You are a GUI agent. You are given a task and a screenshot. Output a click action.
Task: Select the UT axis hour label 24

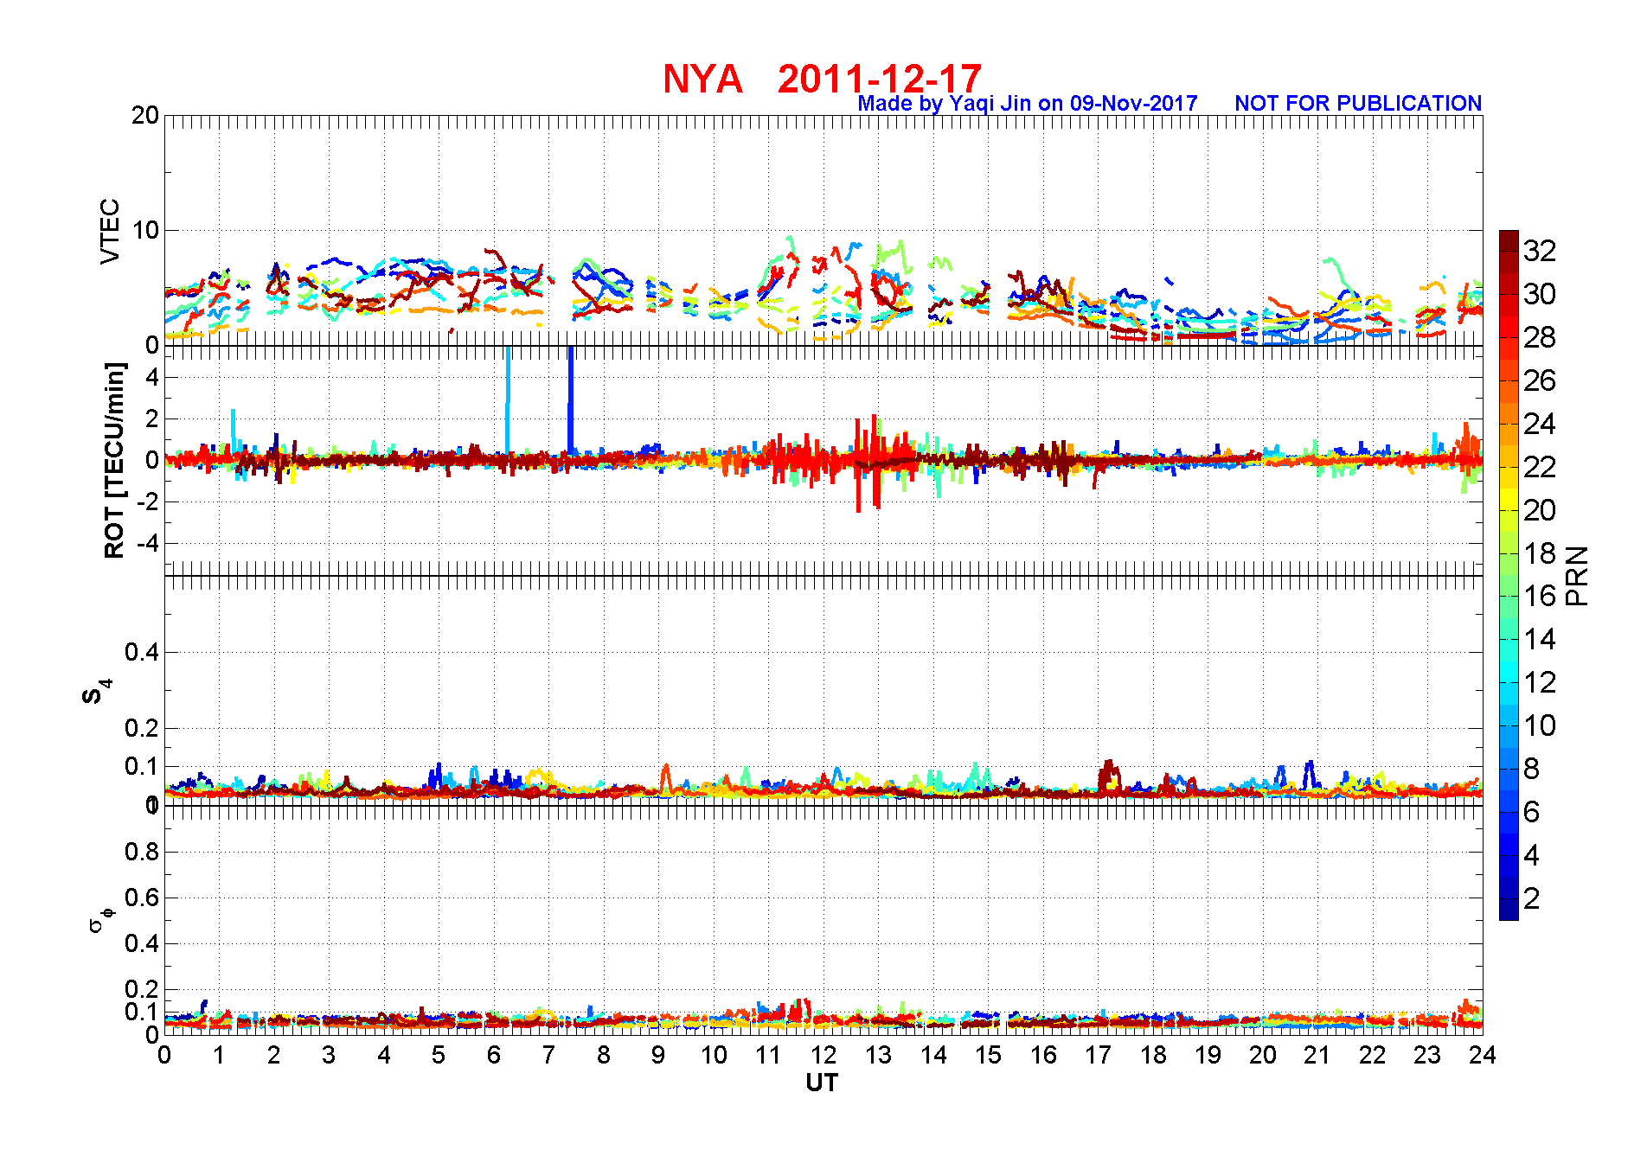1483,1055
